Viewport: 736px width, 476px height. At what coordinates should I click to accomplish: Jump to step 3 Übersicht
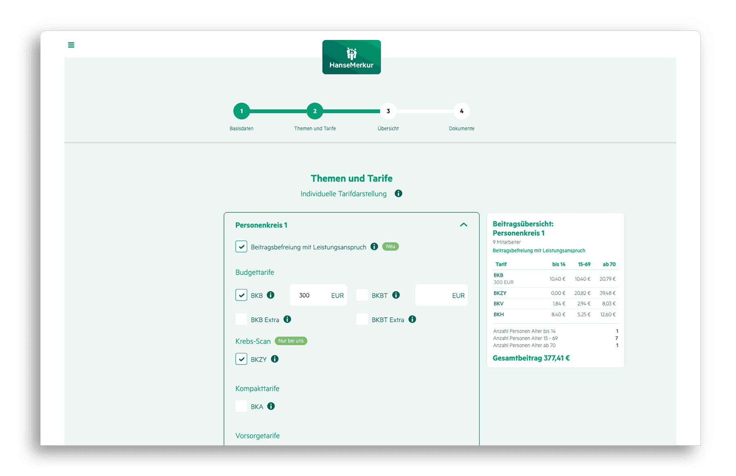388,111
